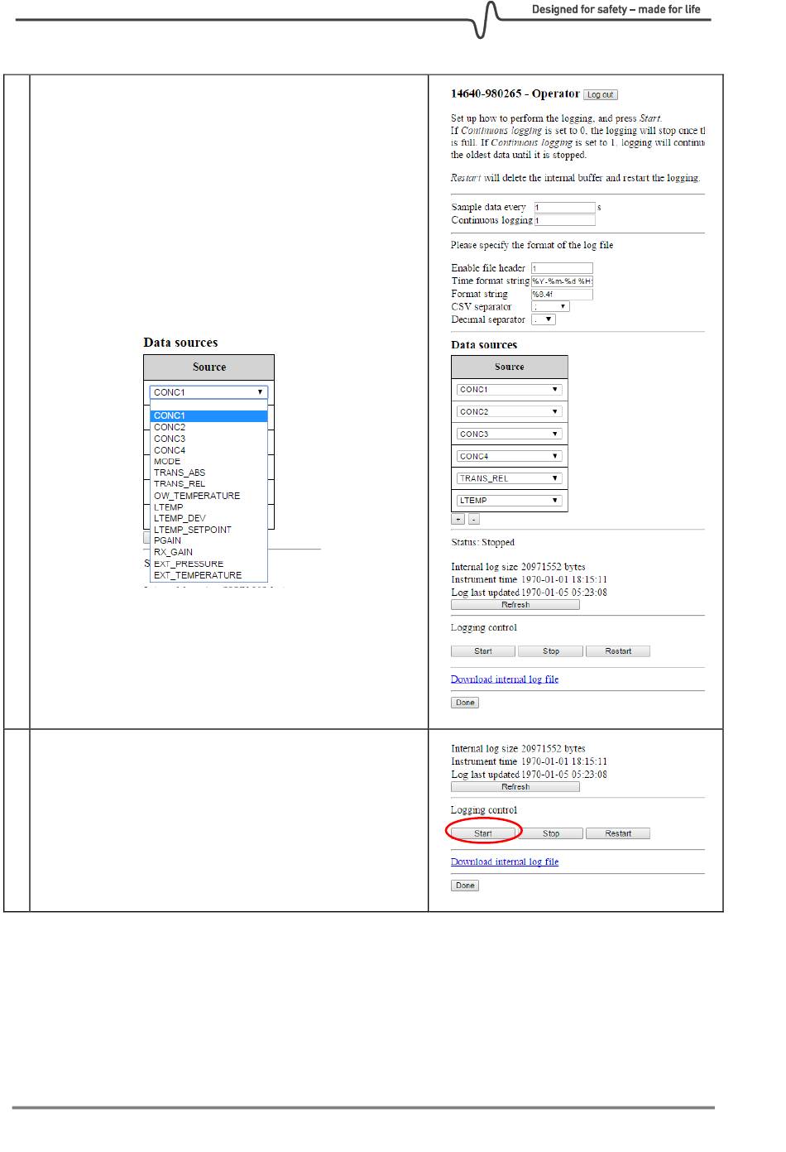Open Download internal log file in cropped screenshot

pyautogui.click(x=505, y=862)
